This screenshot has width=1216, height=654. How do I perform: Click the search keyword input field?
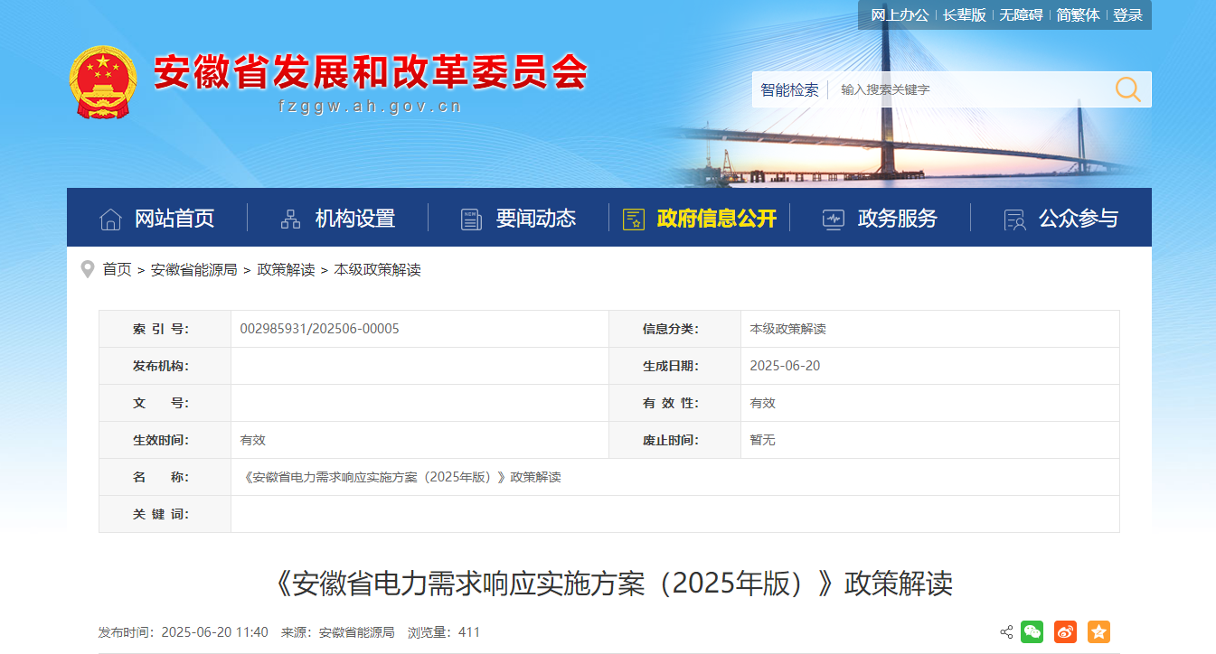(967, 89)
